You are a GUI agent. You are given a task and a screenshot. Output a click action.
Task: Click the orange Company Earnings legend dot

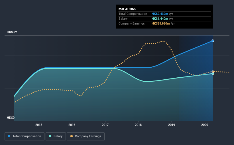coord(72,136)
